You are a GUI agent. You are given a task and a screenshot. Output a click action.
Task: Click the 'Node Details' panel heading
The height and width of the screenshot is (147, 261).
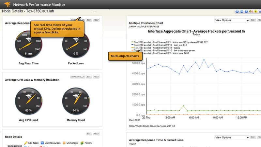[13, 137]
